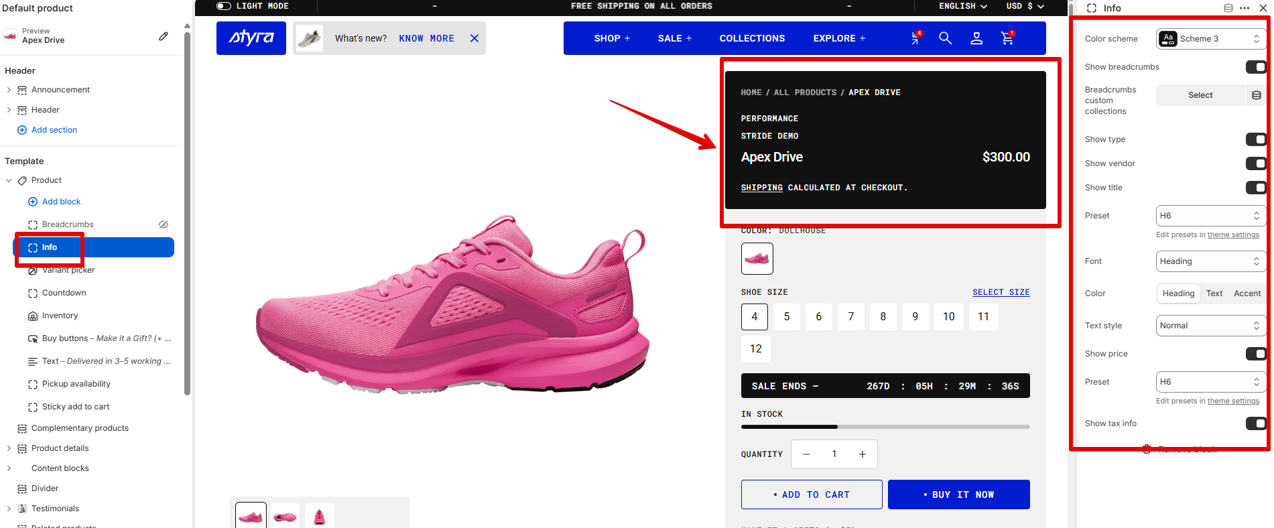Open the Font Heading dropdown
Viewport: 1274px width, 528px height.
pos(1210,261)
